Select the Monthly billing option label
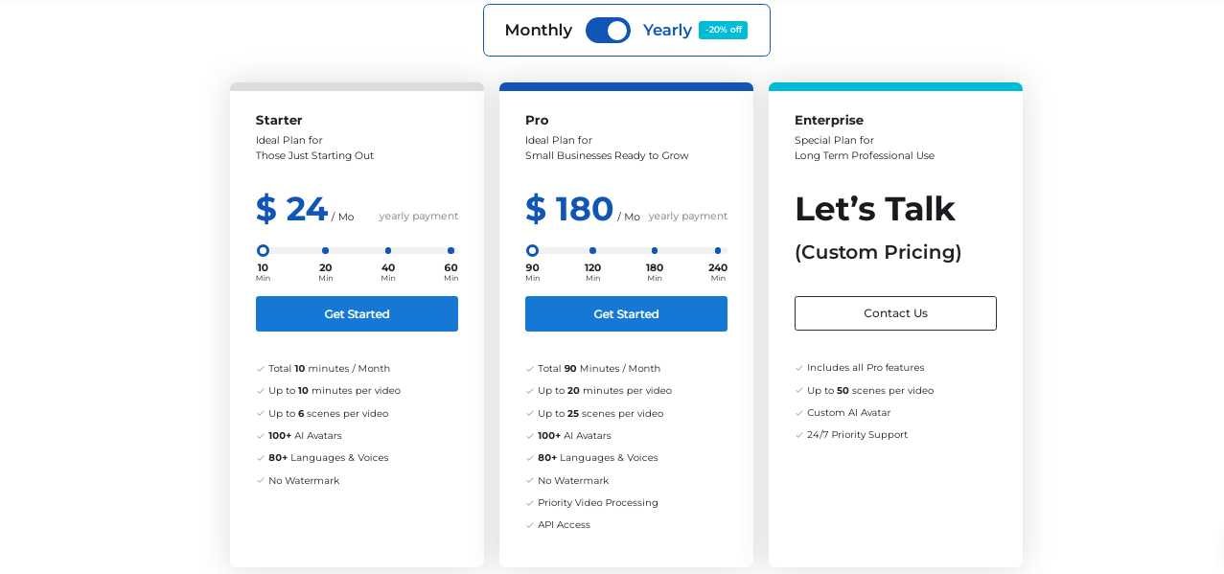This screenshot has height=574, width=1224. coord(538,31)
